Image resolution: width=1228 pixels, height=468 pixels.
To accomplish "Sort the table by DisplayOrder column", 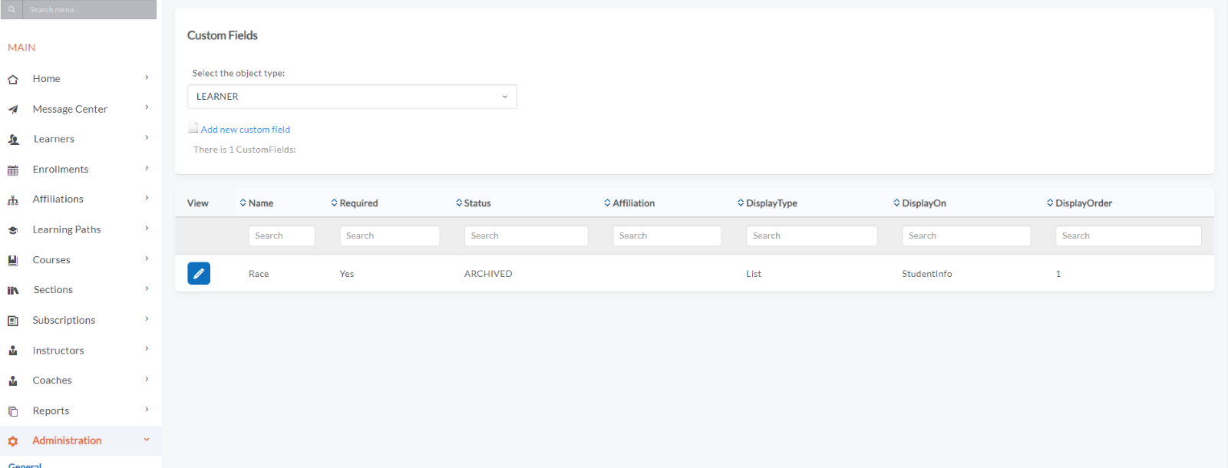I will click(x=1083, y=203).
